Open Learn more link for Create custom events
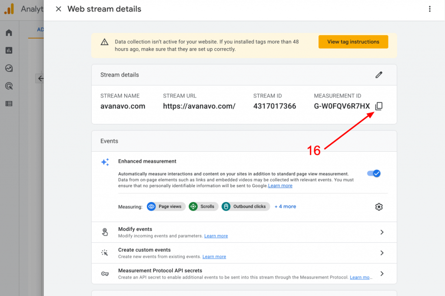445x296 pixels. (214, 257)
